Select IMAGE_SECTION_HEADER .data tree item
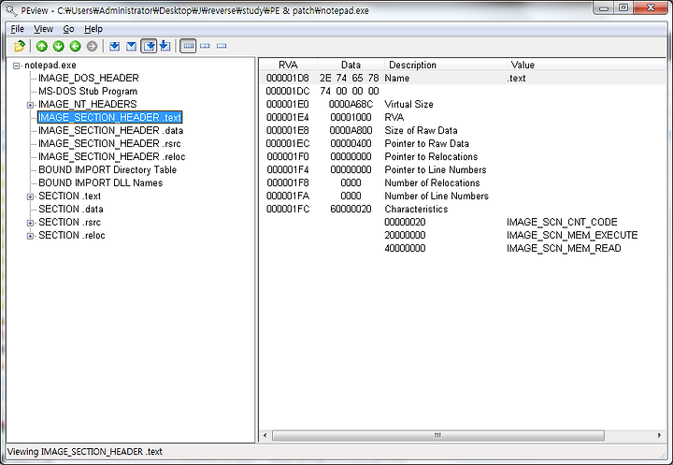 tap(110, 130)
